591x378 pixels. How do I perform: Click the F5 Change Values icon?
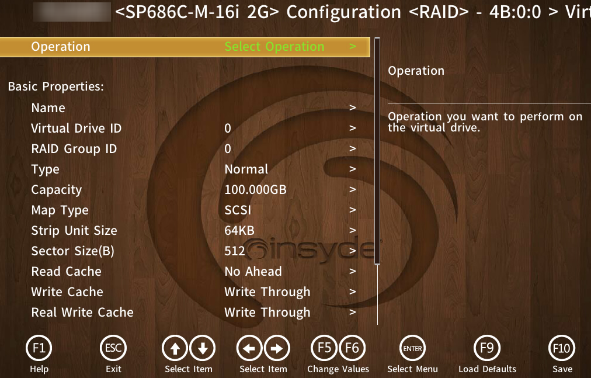[x=324, y=348]
